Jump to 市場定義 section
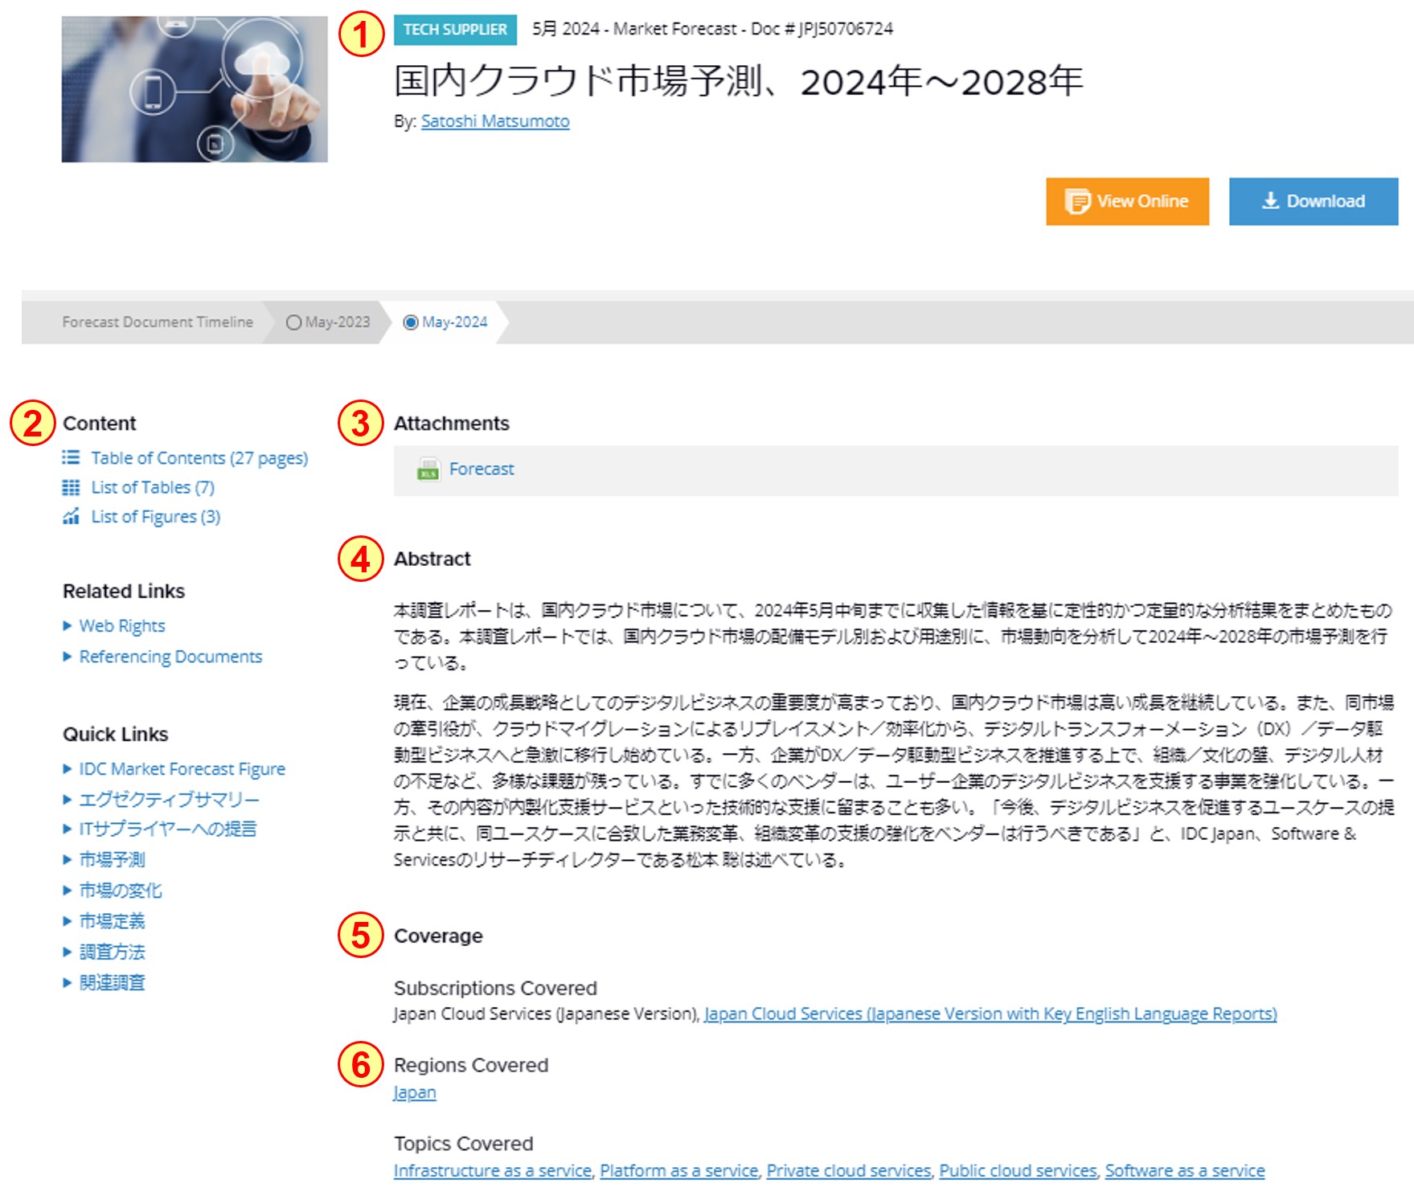This screenshot has width=1414, height=1192. point(112,921)
